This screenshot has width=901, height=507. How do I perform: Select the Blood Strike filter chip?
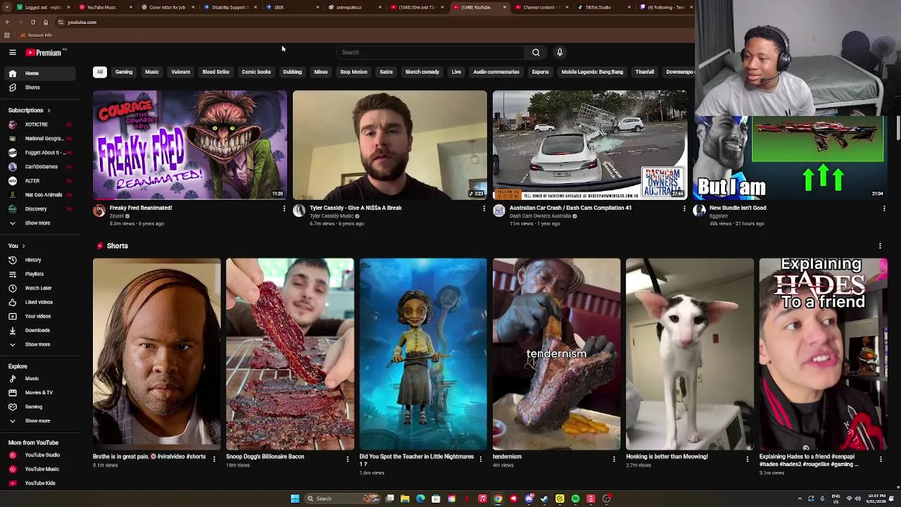pos(216,72)
